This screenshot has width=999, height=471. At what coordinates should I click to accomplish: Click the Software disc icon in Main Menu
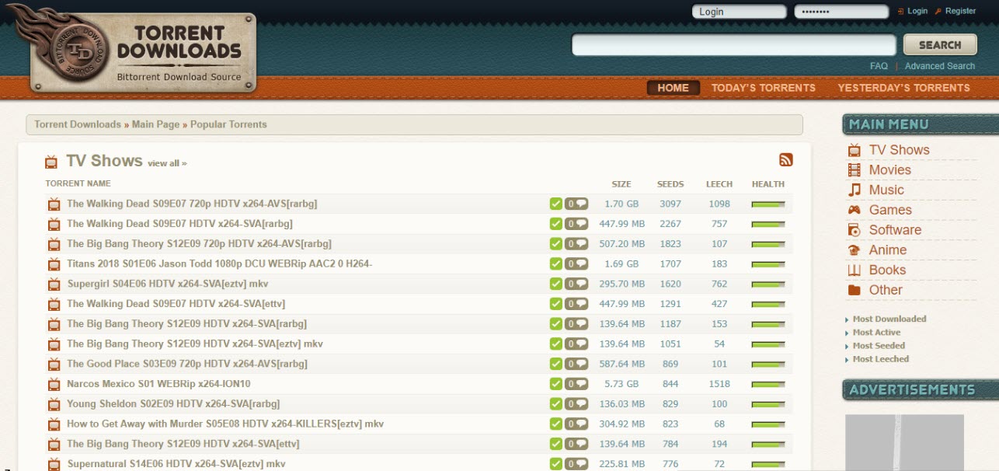[x=855, y=230]
